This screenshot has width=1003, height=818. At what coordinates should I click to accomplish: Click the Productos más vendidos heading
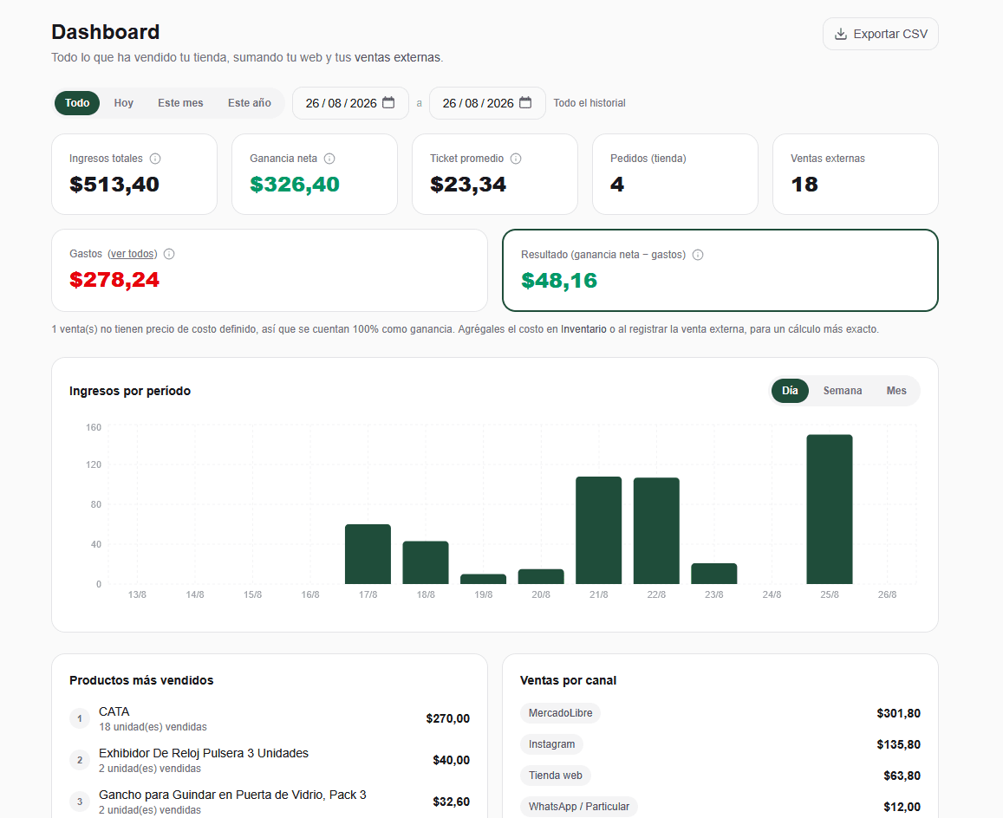click(x=141, y=680)
